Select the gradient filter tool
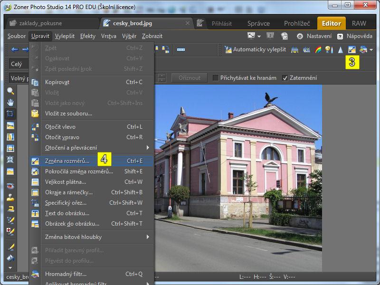Screen dimensions: 380x285 (x=10, y=171)
